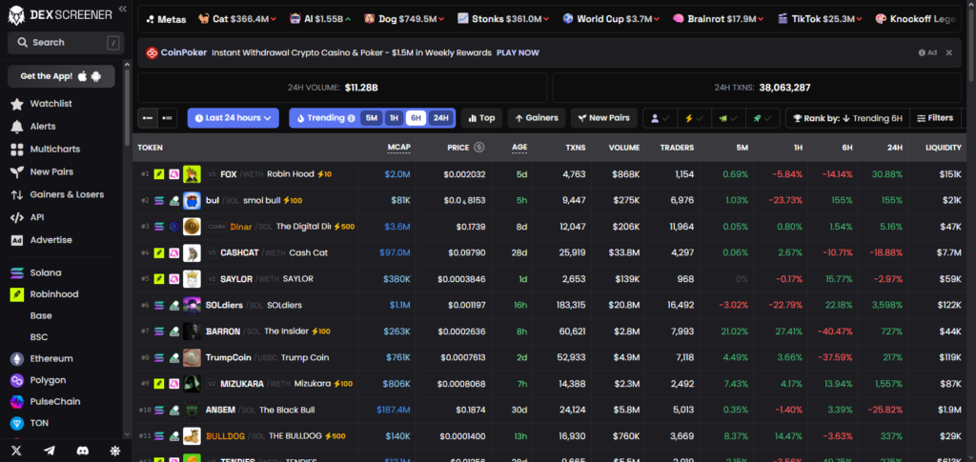Select 1H trending timeframe
The height and width of the screenshot is (462, 976).
394,117
